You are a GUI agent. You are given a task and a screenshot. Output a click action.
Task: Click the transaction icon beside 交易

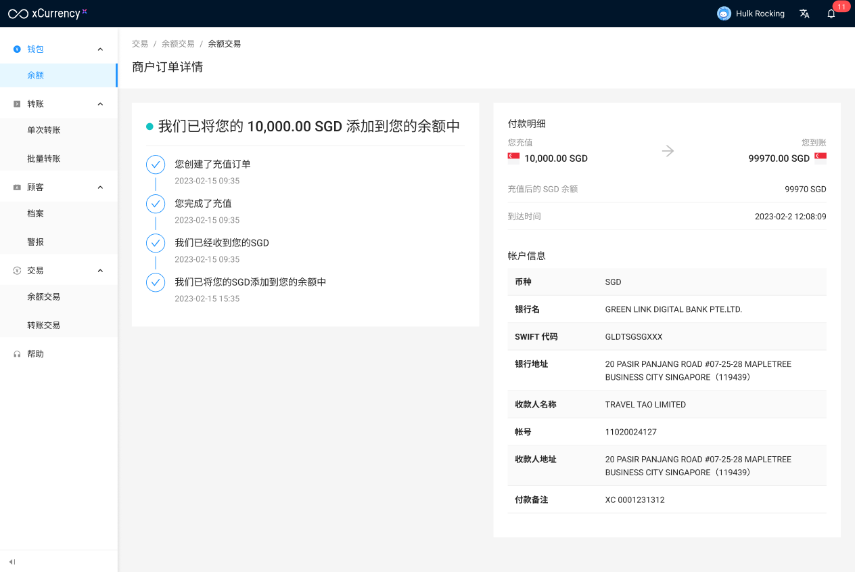coord(17,270)
